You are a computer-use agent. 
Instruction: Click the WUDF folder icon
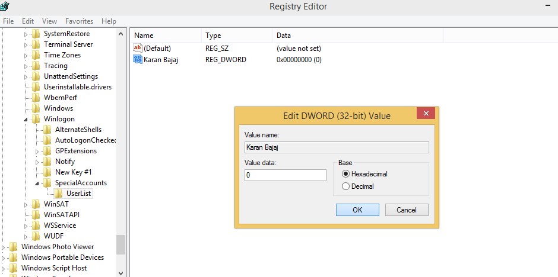click(x=36, y=236)
